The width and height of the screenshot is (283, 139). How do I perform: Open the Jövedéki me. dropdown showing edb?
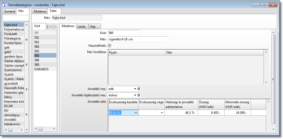point(135,89)
